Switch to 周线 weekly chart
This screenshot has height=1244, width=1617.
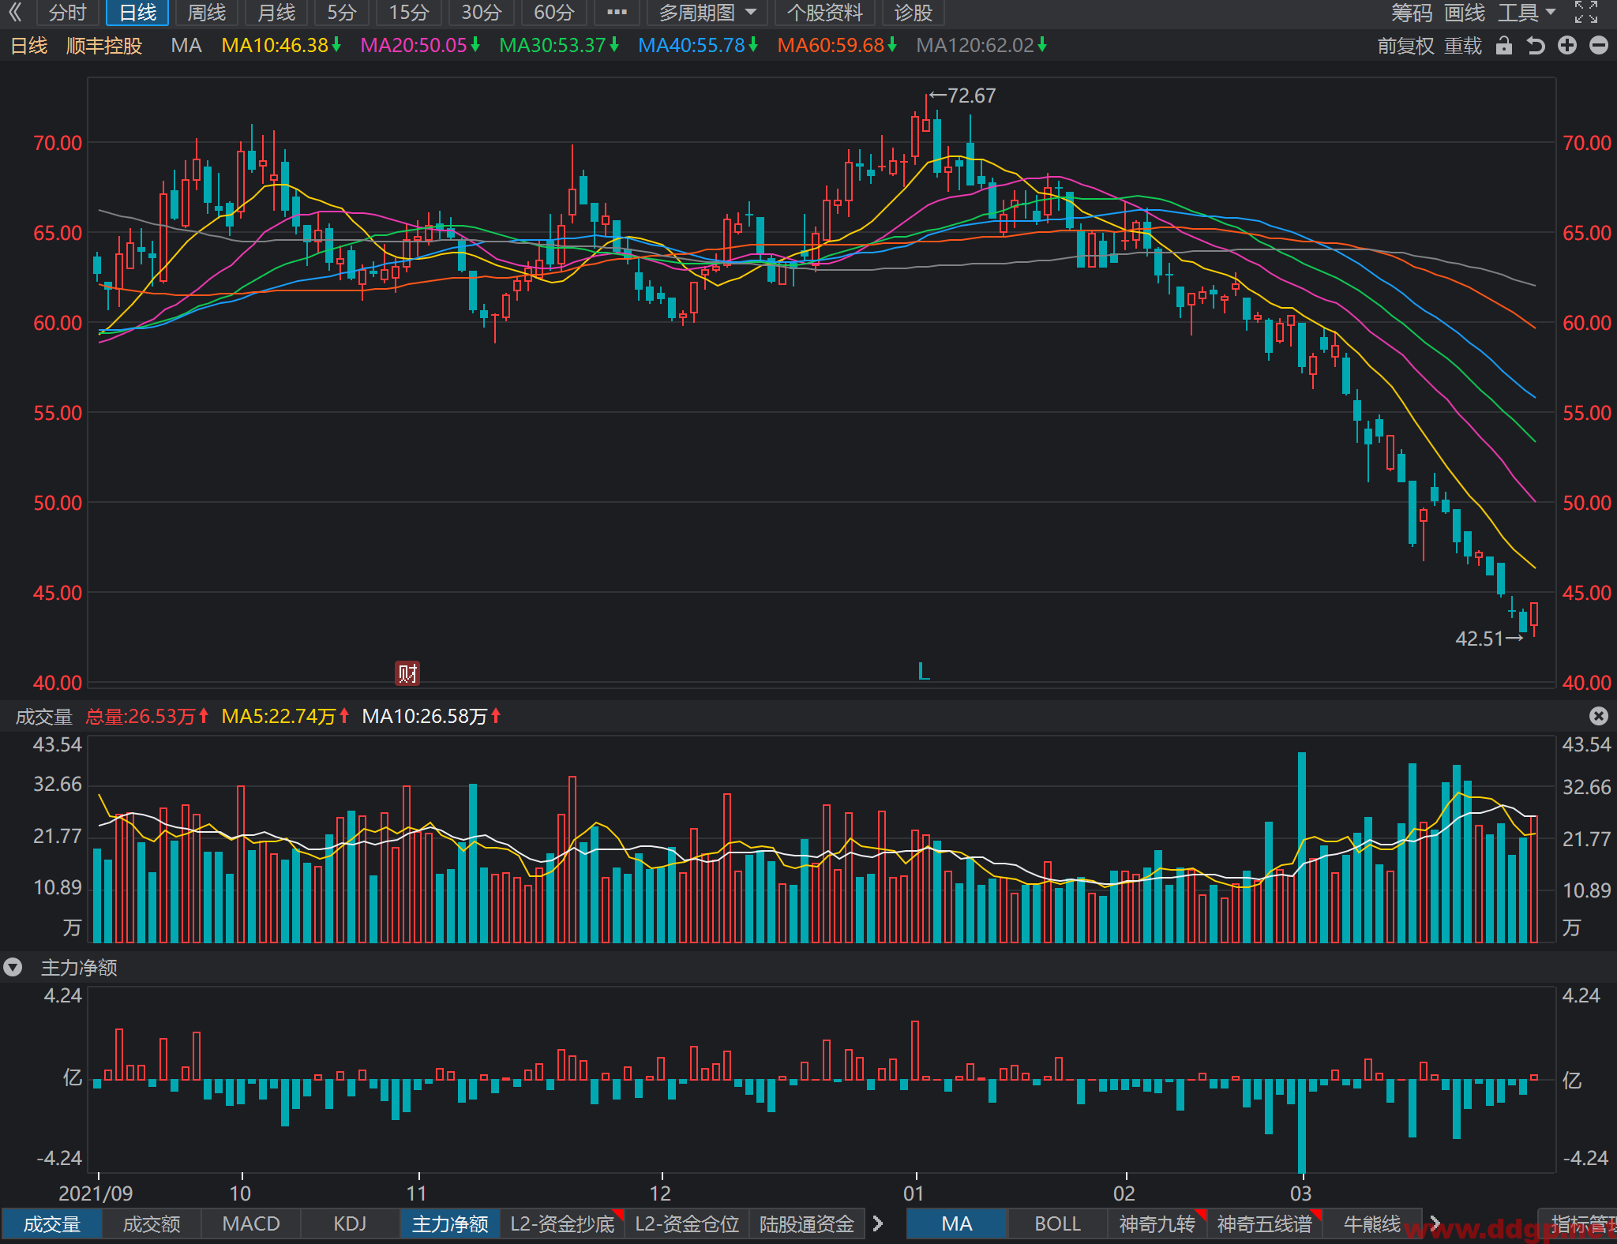pos(207,13)
